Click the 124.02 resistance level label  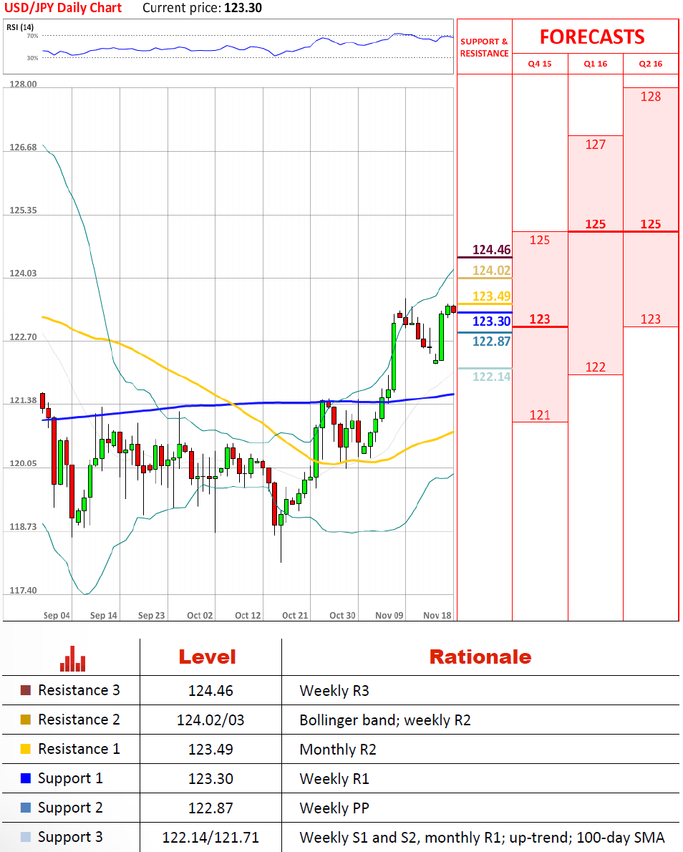coord(491,271)
